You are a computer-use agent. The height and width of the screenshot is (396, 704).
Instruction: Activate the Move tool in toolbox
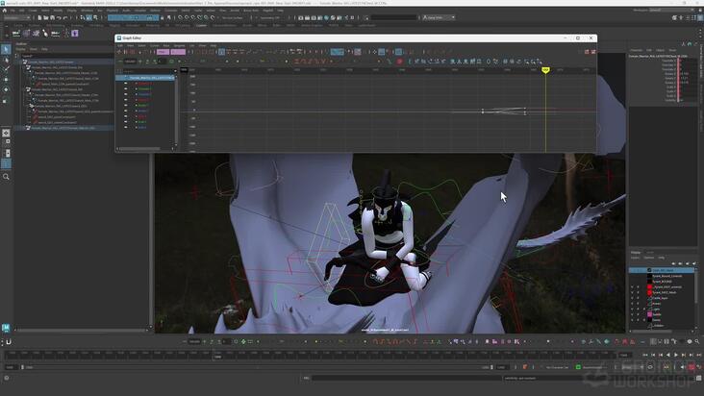coord(6,80)
